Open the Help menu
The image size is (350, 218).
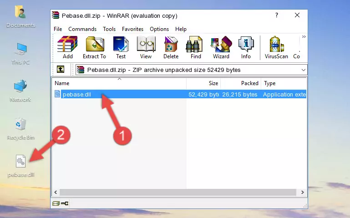(181, 29)
